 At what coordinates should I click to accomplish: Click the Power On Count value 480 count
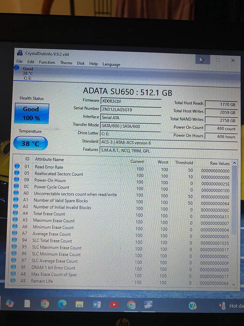pos(221,128)
